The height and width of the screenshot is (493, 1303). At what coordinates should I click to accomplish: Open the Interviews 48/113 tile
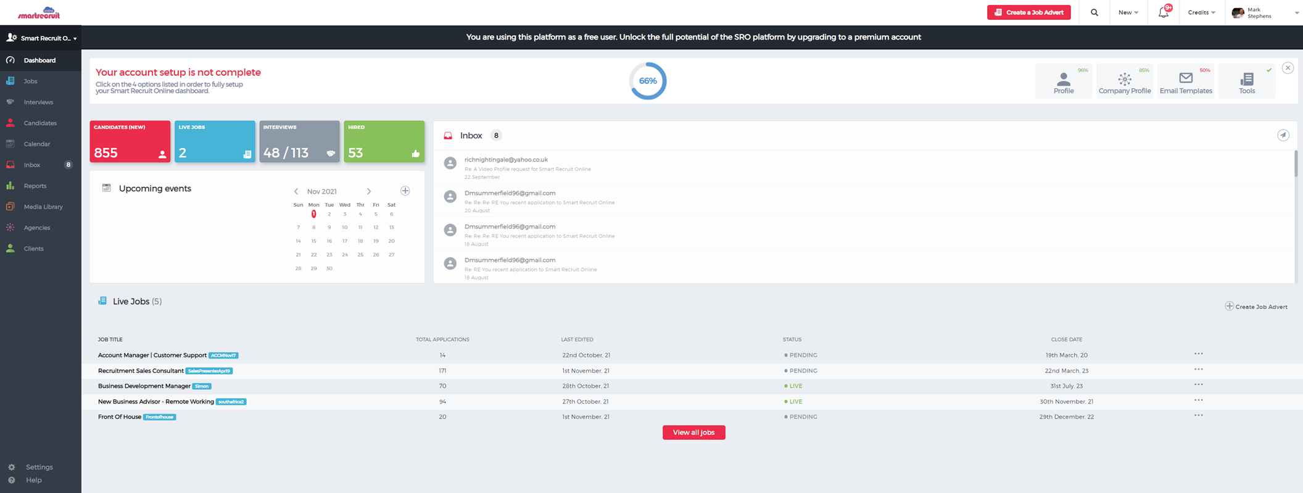(299, 141)
